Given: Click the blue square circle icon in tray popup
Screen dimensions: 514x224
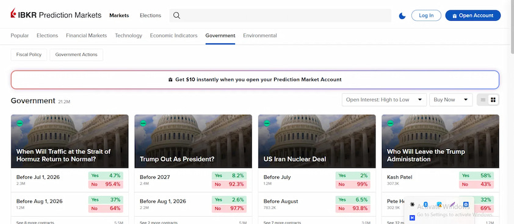Looking at the screenshot, I should pos(466,204).
